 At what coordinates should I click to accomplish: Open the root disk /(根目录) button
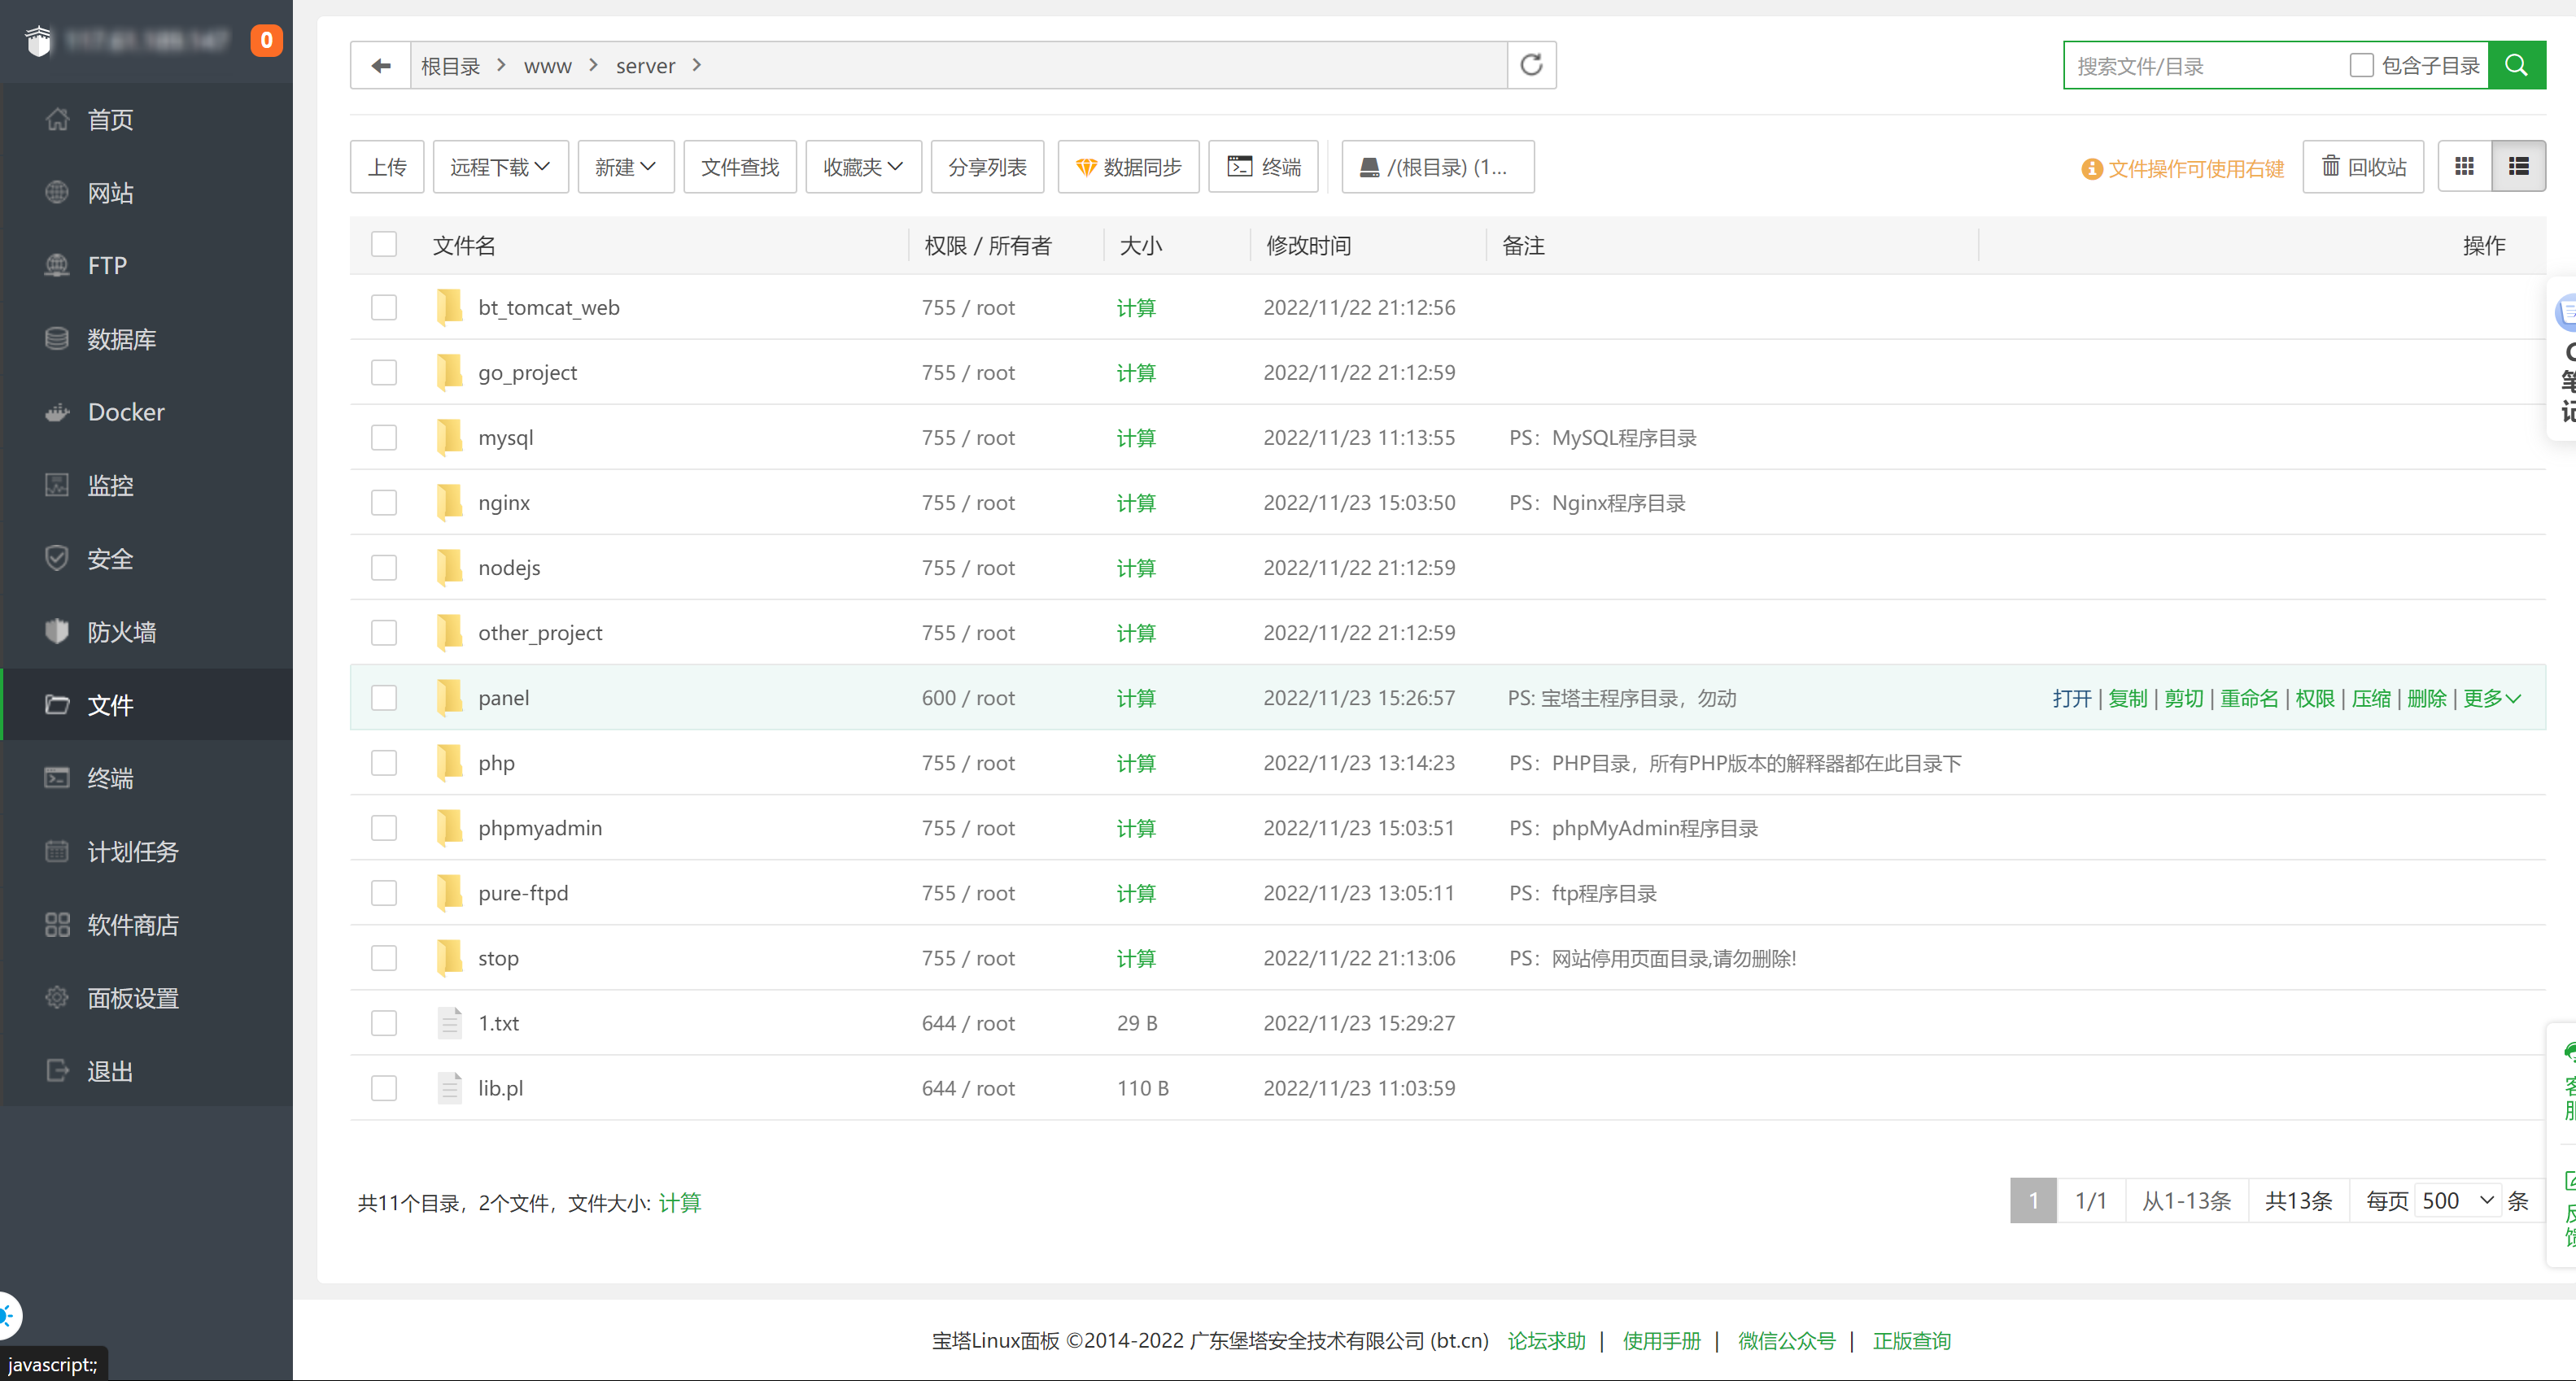tap(1437, 167)
